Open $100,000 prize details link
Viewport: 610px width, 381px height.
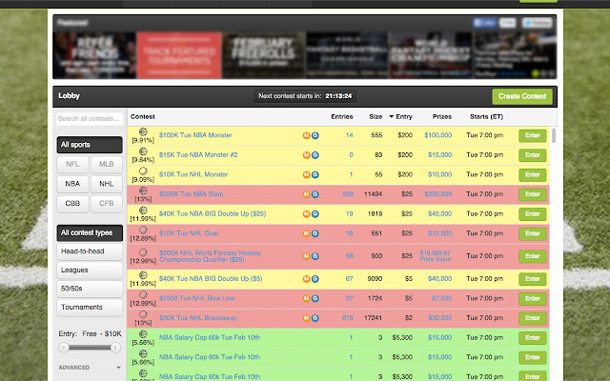[x=438, y=135]
